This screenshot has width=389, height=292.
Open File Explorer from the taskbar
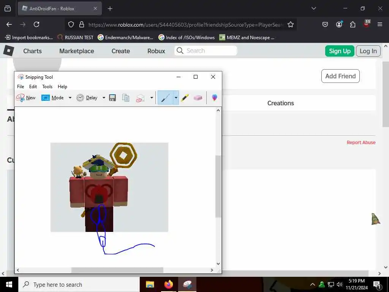(x=150, y=284)
